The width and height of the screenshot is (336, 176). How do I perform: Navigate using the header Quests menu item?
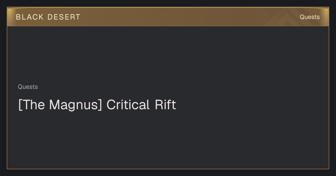click(310, 17)
